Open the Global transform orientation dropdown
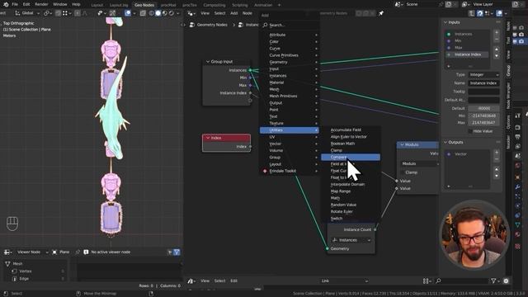528x297 pixels. pos(27,13)
